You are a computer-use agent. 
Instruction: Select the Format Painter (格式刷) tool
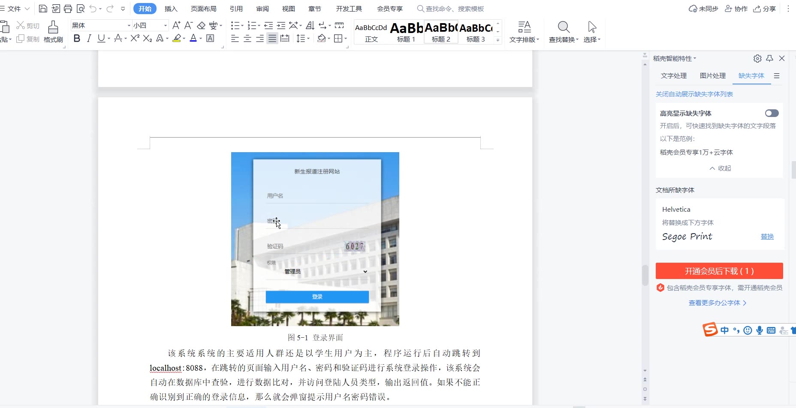53,32
